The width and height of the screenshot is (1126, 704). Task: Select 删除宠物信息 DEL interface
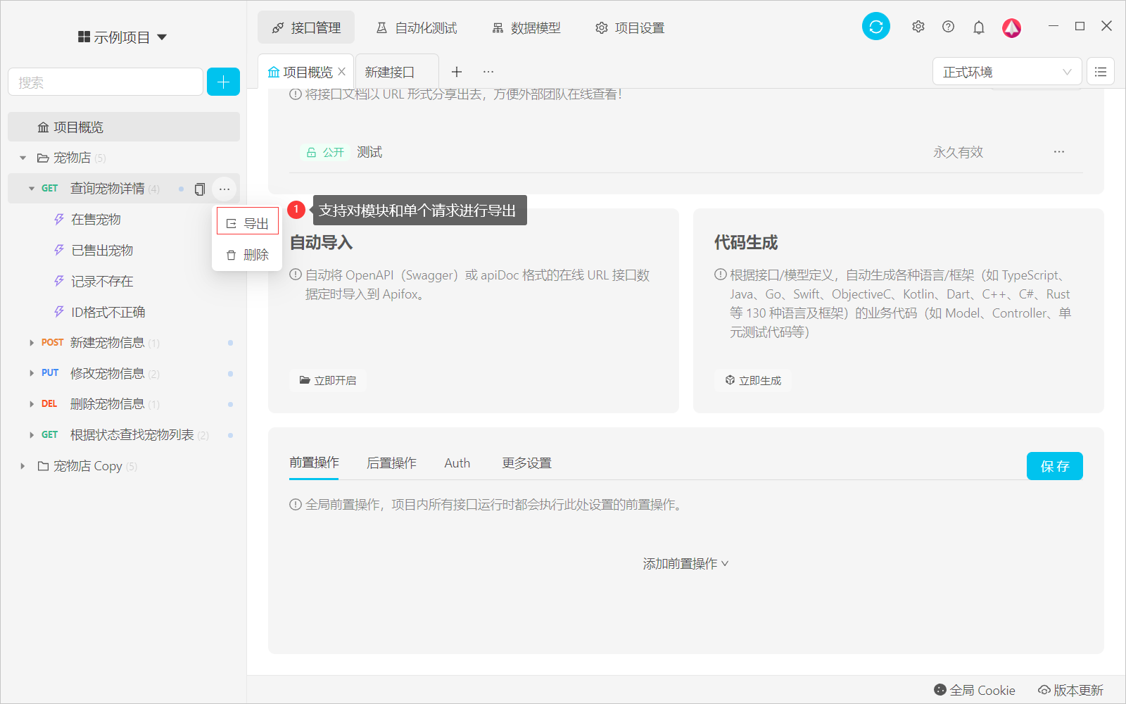click(107, 404)
